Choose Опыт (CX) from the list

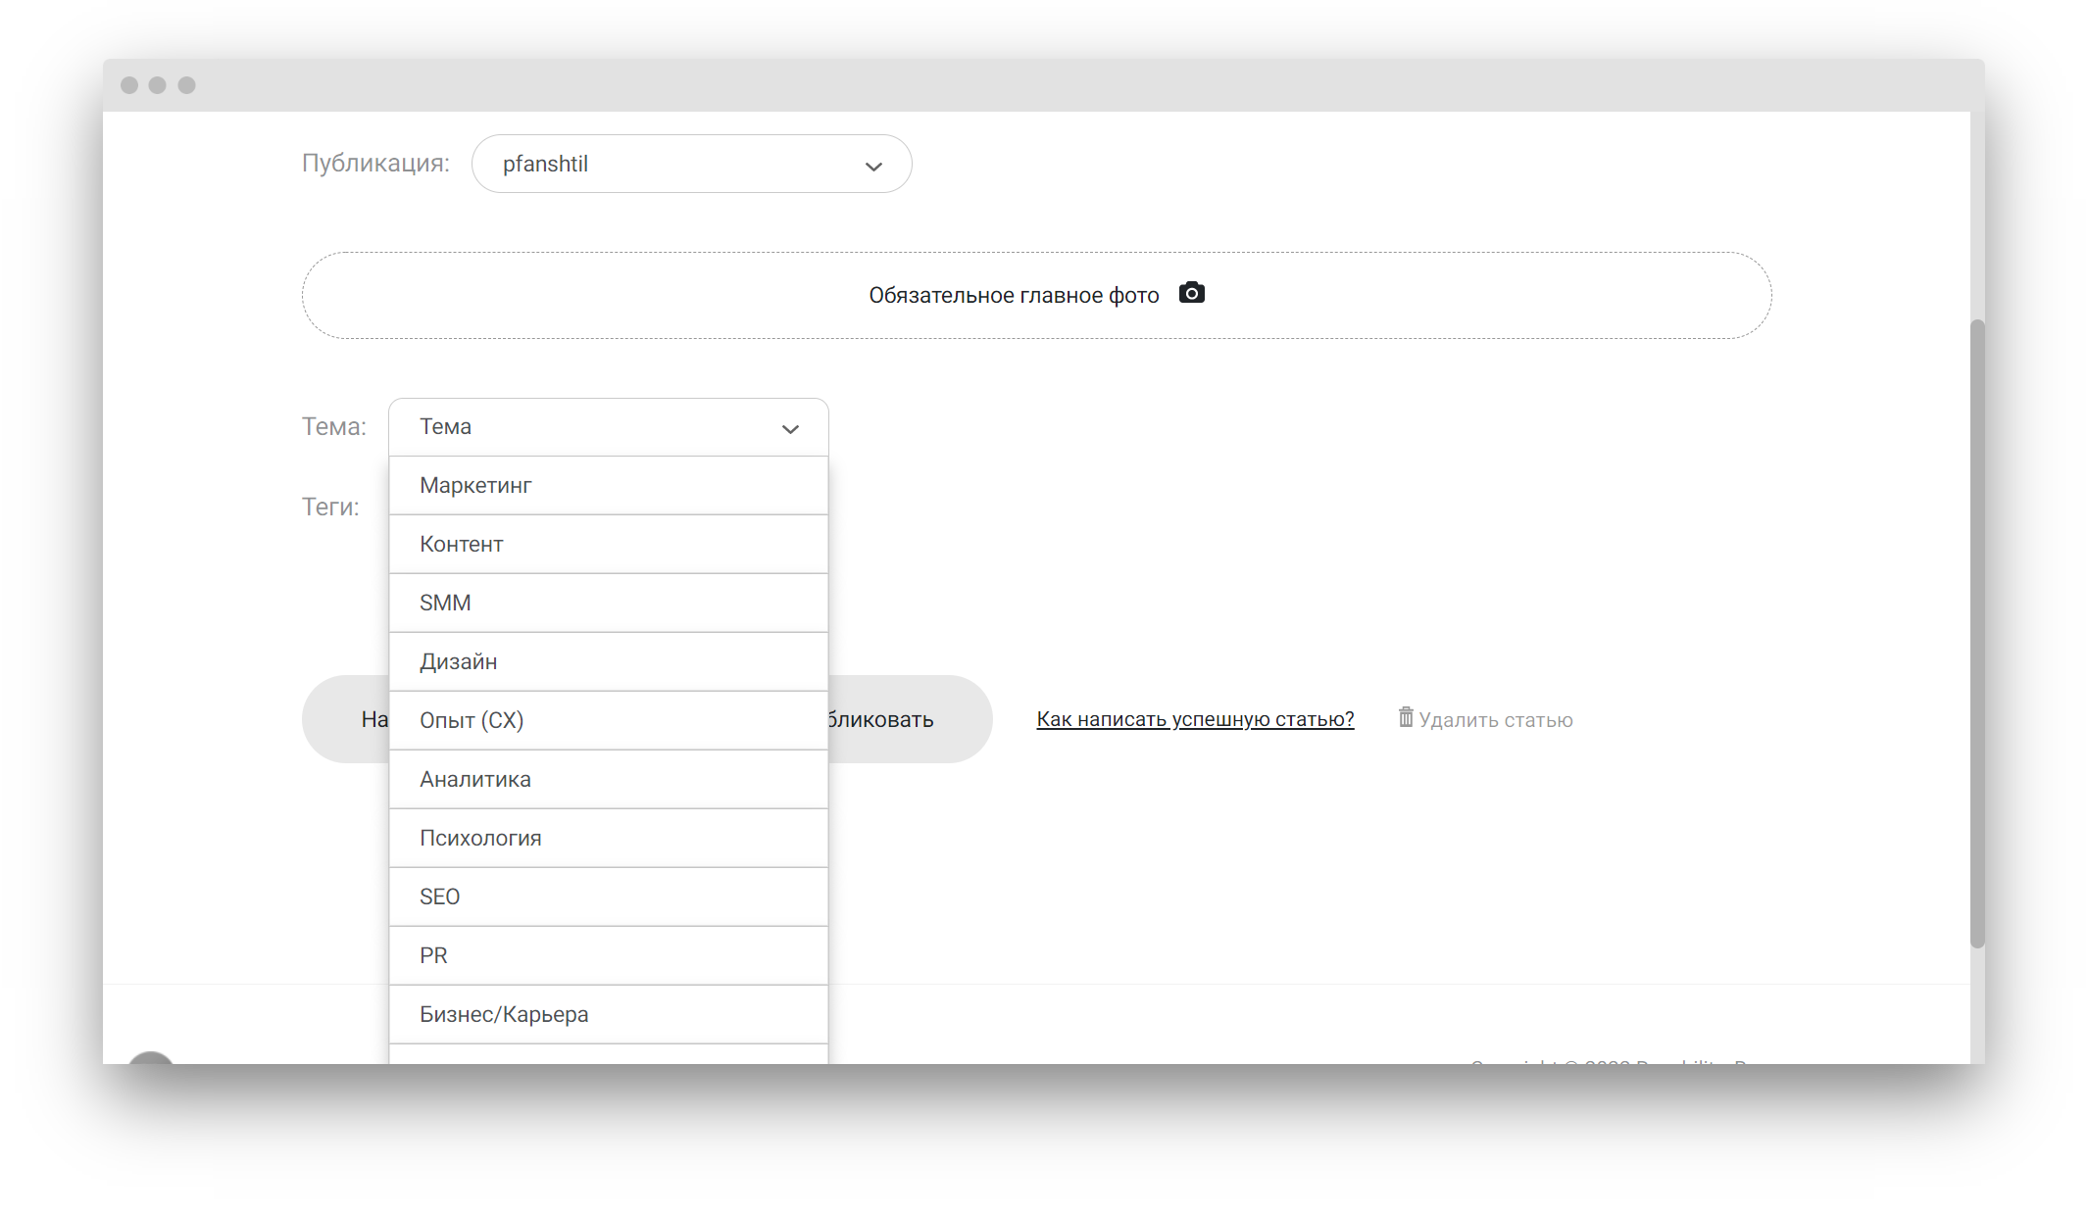click(609, 721)
